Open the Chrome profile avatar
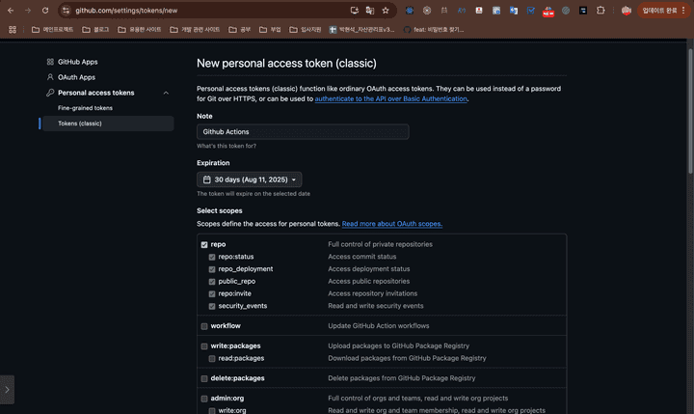 (x=626, y=11)
